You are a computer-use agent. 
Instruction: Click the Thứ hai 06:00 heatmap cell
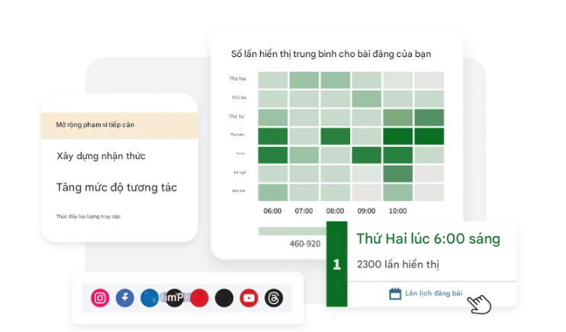pos(272,80)
